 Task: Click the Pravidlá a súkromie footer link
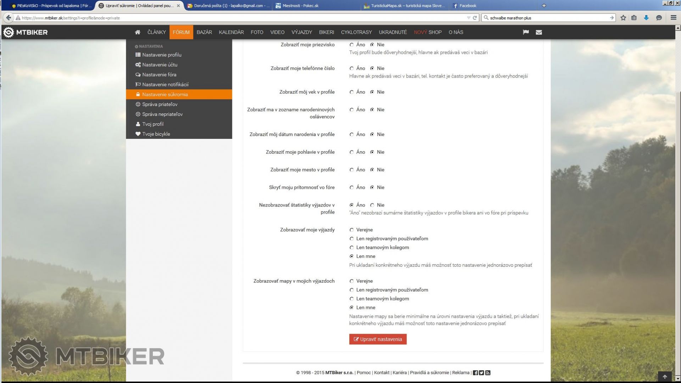click(429, 373)
